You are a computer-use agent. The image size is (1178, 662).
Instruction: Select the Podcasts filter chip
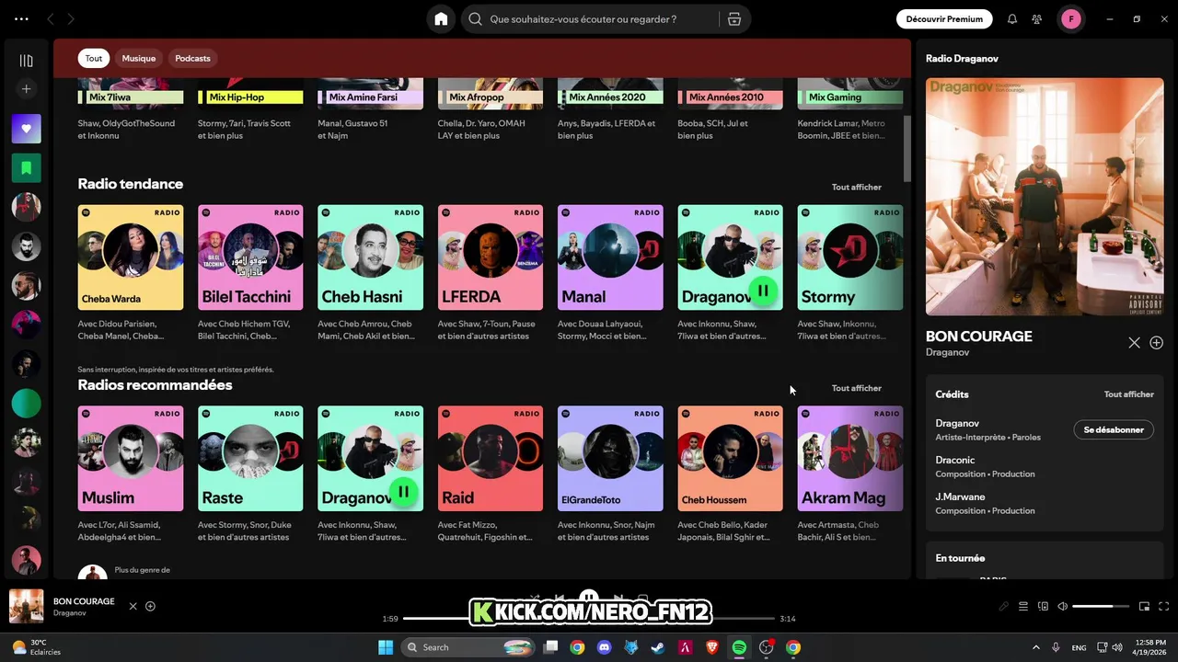(x=192, y=58)
